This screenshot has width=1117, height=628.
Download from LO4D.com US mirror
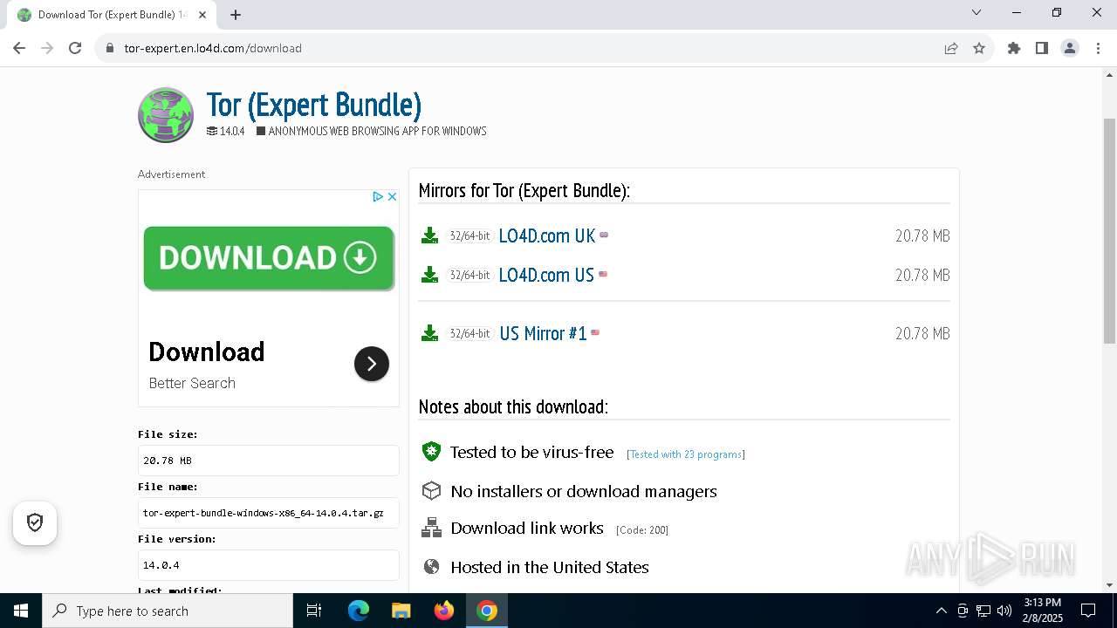[546, 275]
